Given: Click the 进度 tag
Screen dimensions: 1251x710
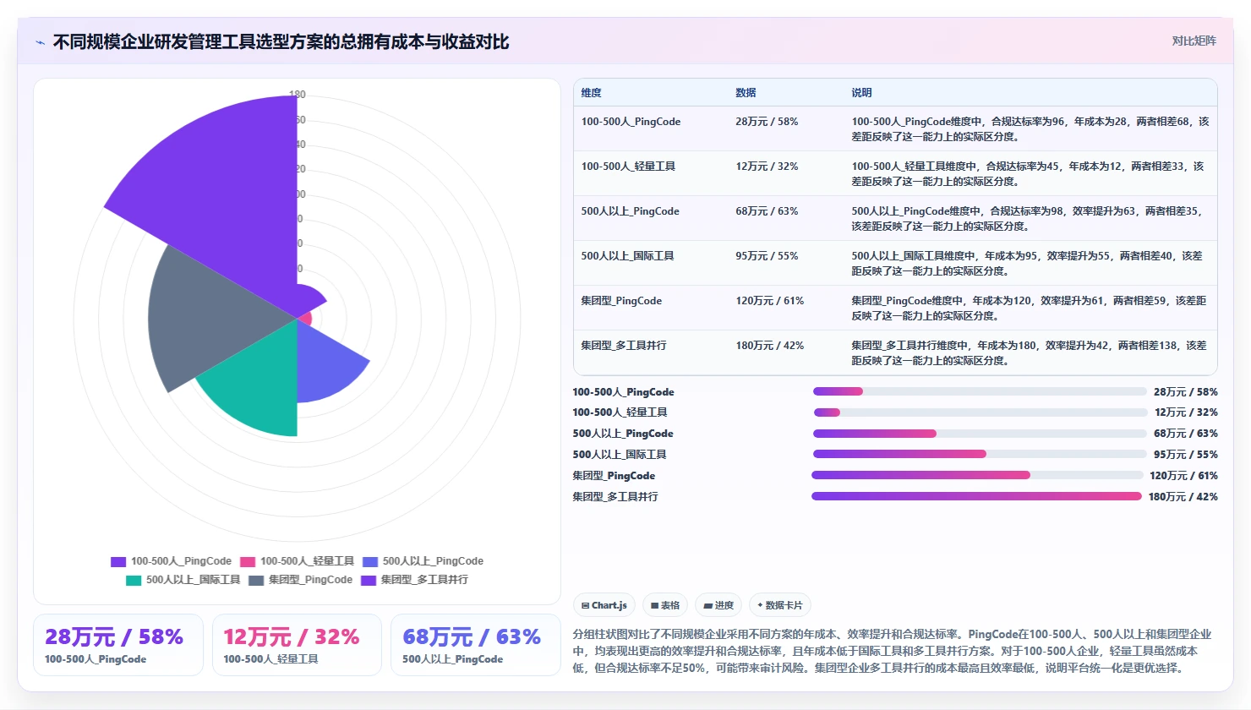Looking at the screenshot, I should click(718, 605).
